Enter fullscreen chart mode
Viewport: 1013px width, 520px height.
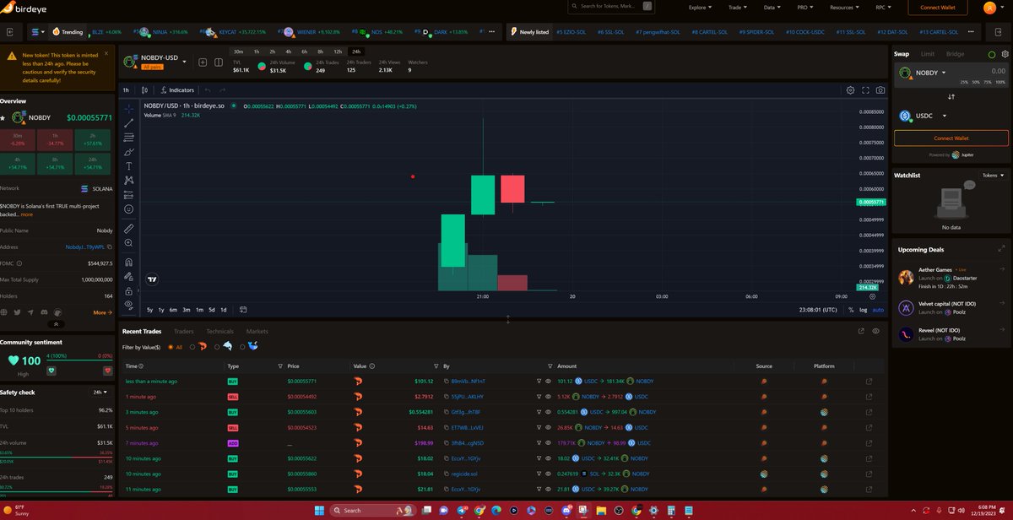(865, 89)
